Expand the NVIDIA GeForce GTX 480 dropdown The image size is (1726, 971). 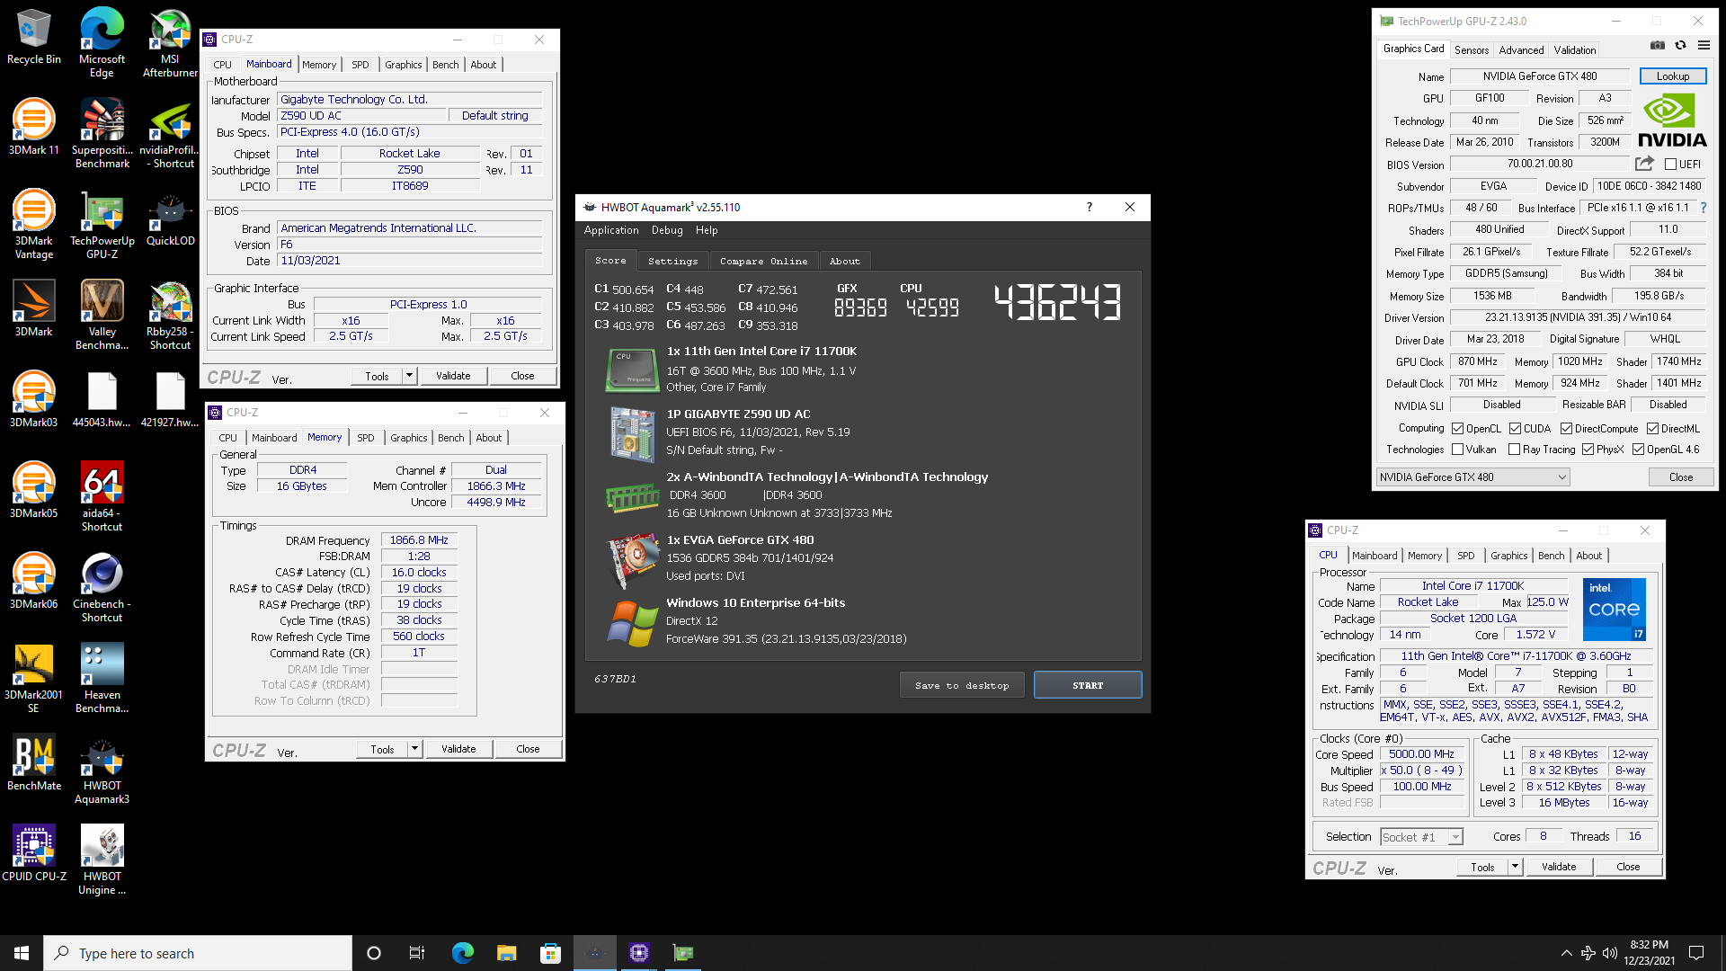tap(1473, 477)
